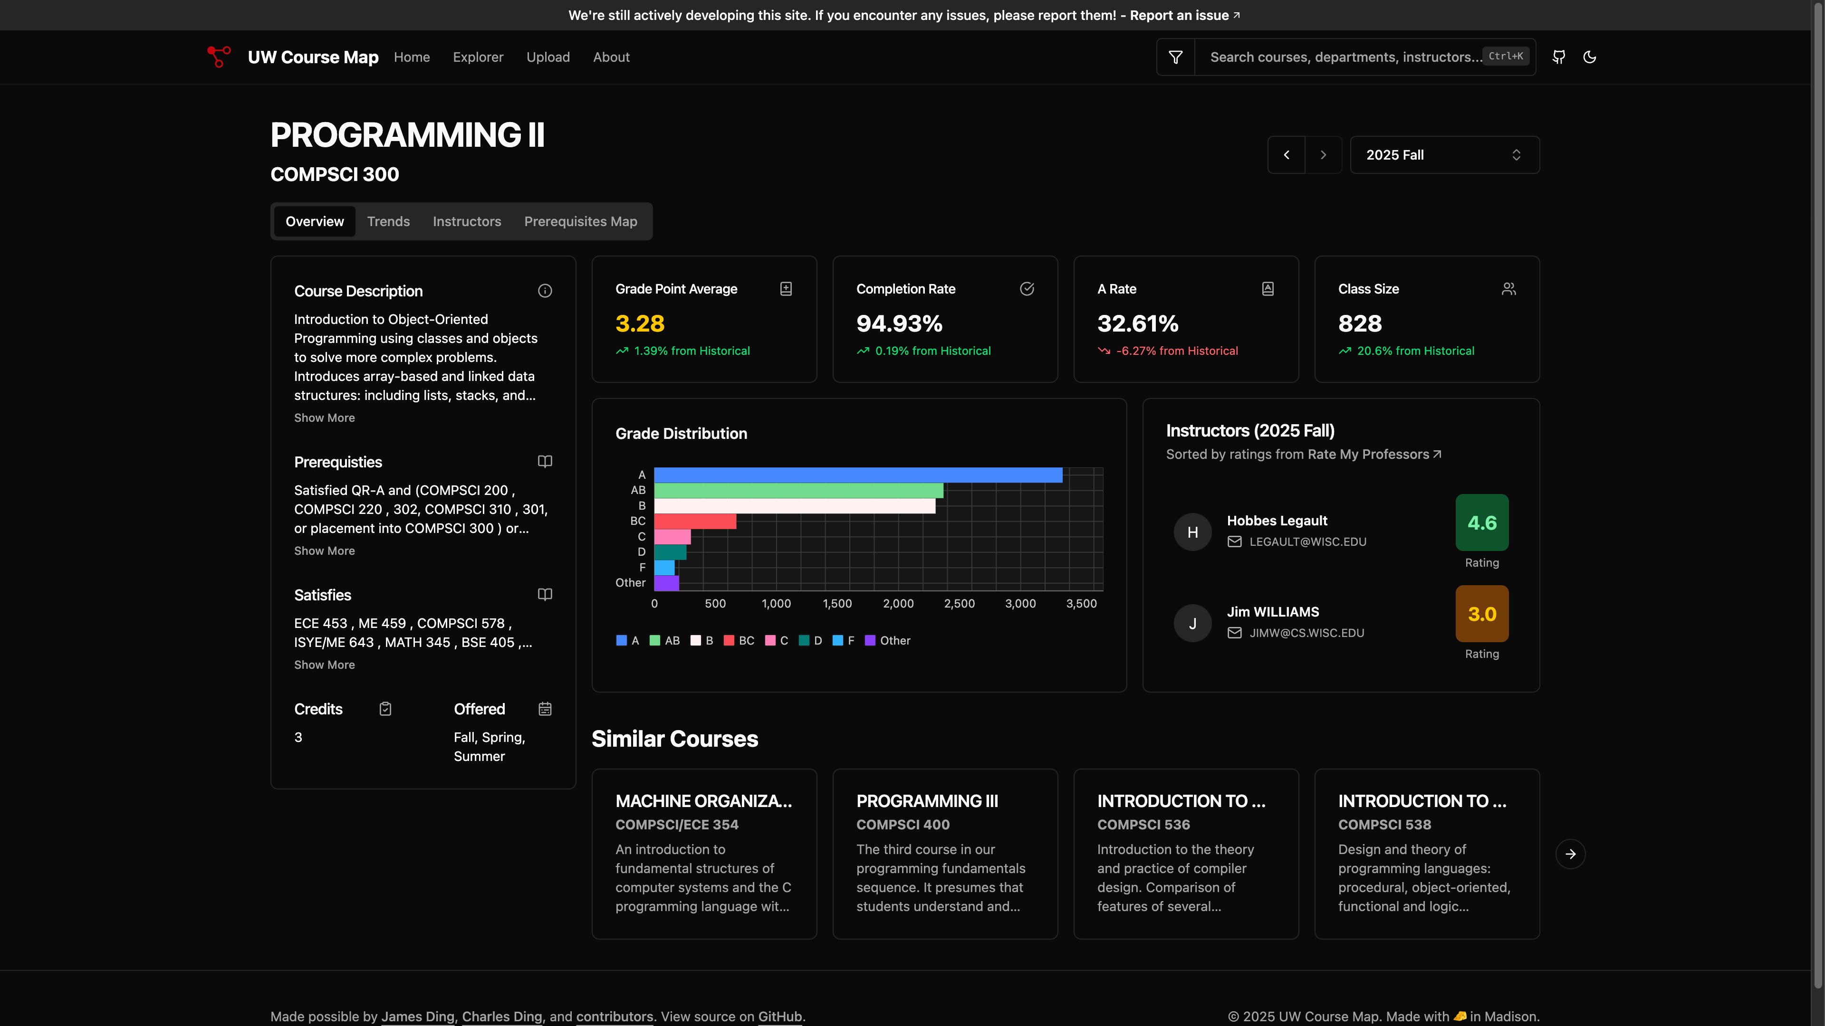This screenshot has width=1825, height=1026.
Task: Click the UW Course Map logo icon
Action: tap(219, 57)
